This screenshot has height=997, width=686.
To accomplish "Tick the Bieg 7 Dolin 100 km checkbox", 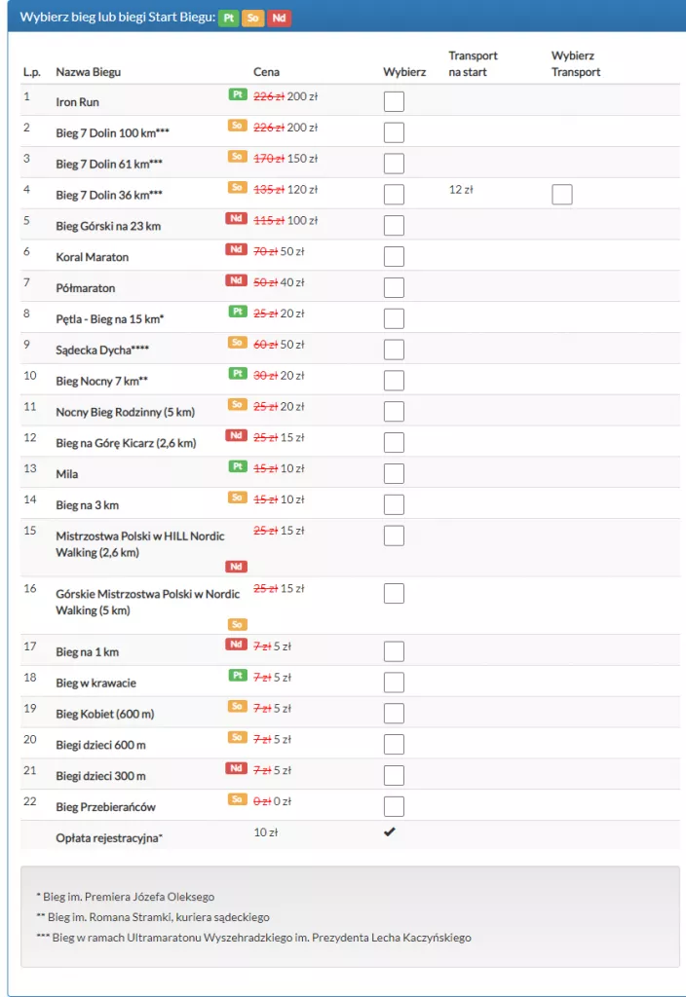I will point(394,132).
